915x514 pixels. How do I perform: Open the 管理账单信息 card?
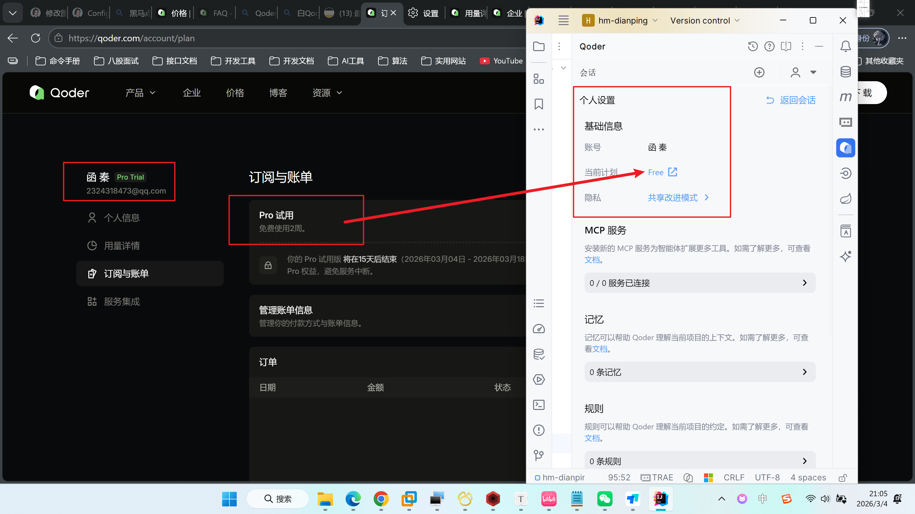pyautogui.click(x=387, y=316)
